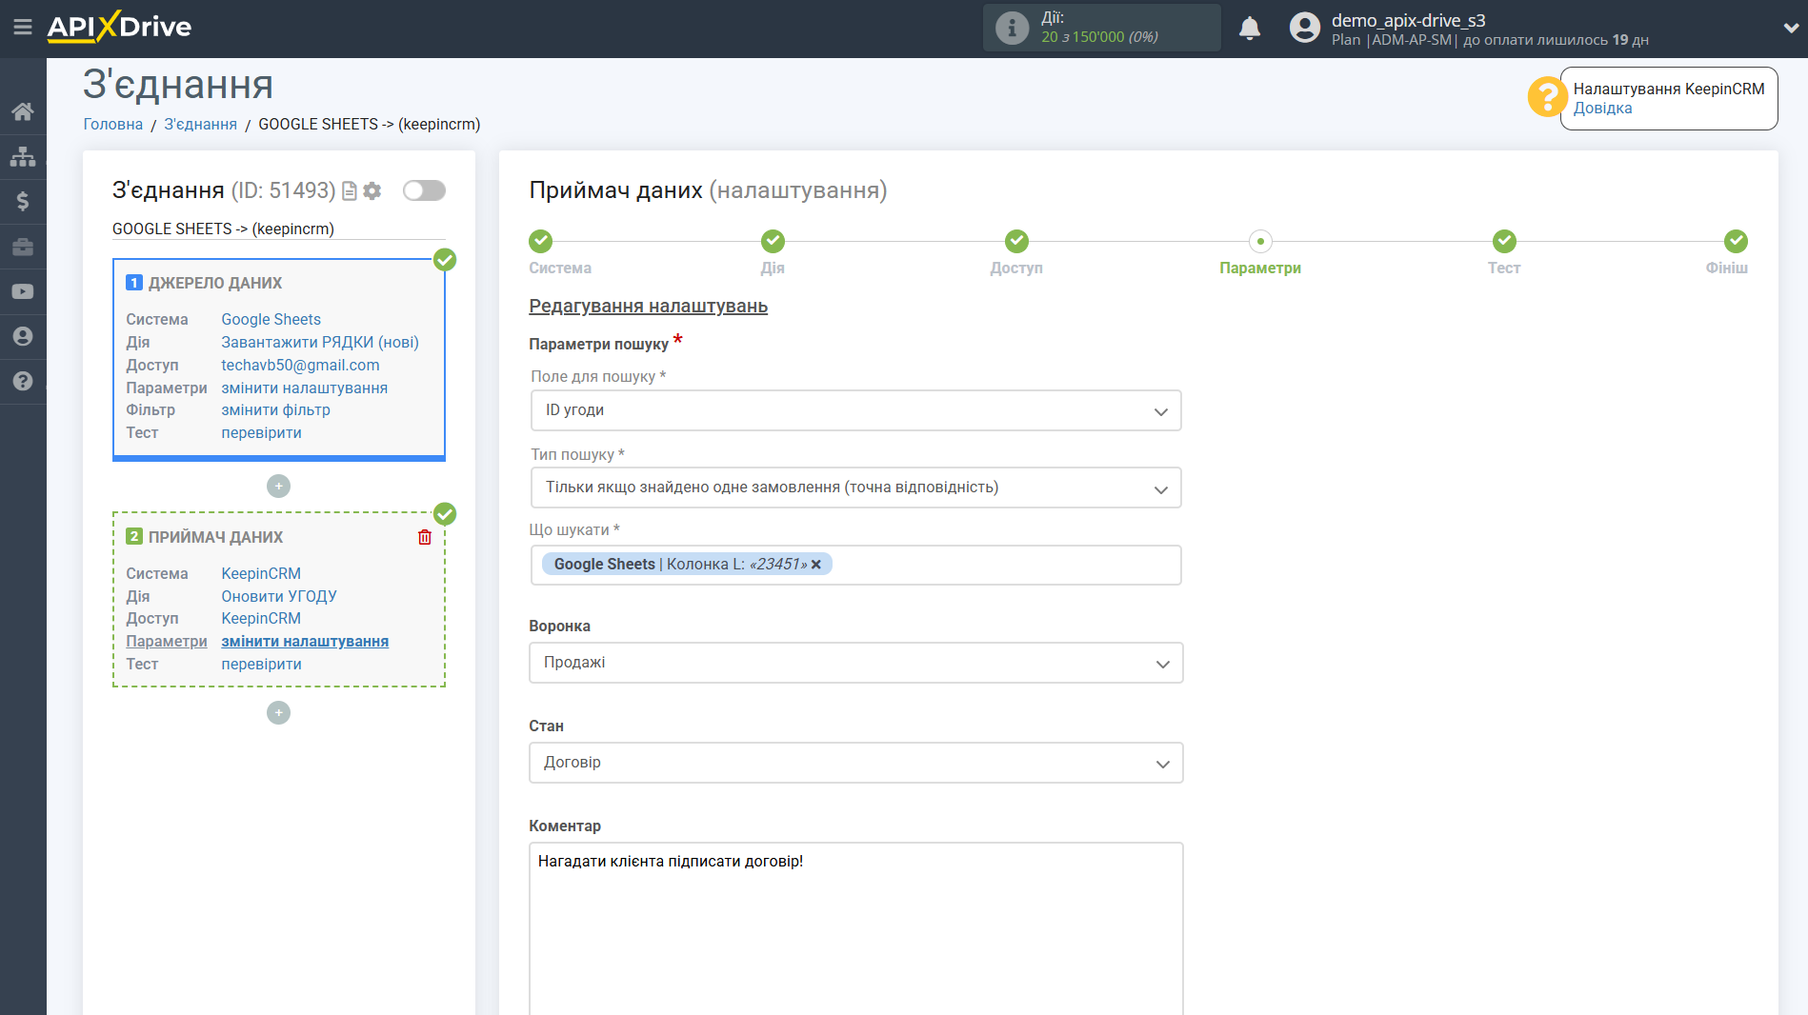The width and height of the screenshot is (1808, 1015).
Task: Click receiver перевірити test link
Action: (261, 665)
